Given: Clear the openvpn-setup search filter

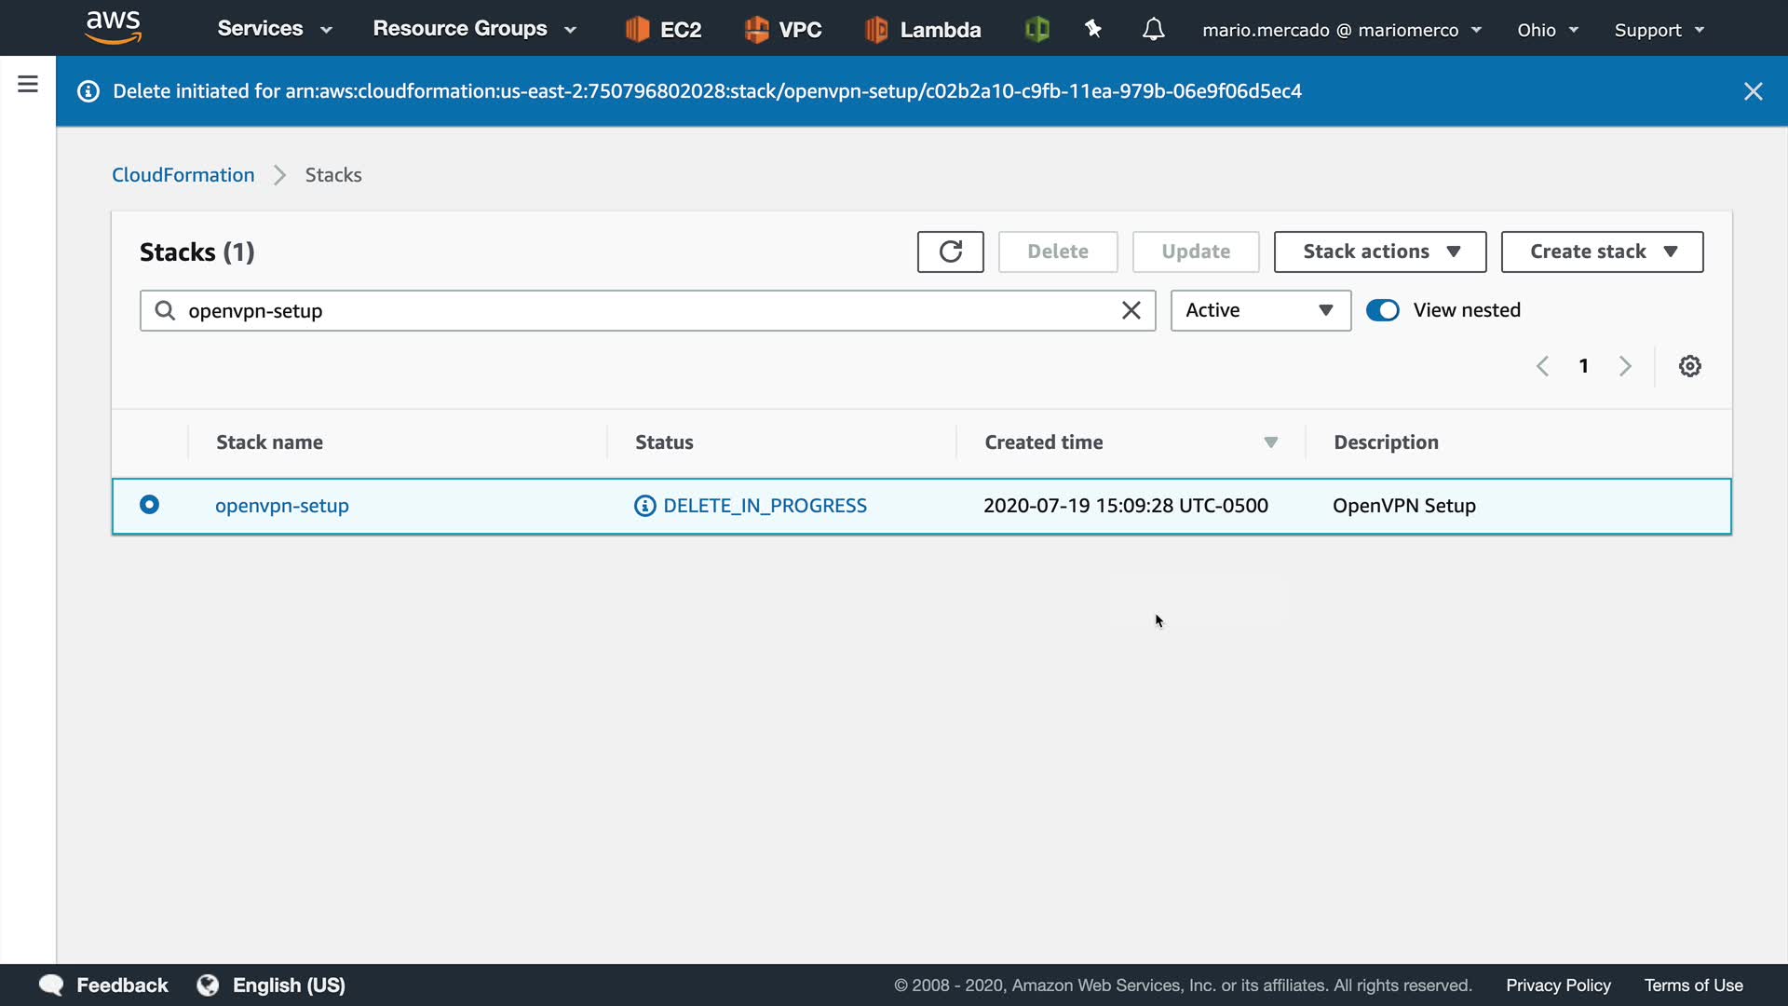Looking at the screenshot, I should (1131, 310).
